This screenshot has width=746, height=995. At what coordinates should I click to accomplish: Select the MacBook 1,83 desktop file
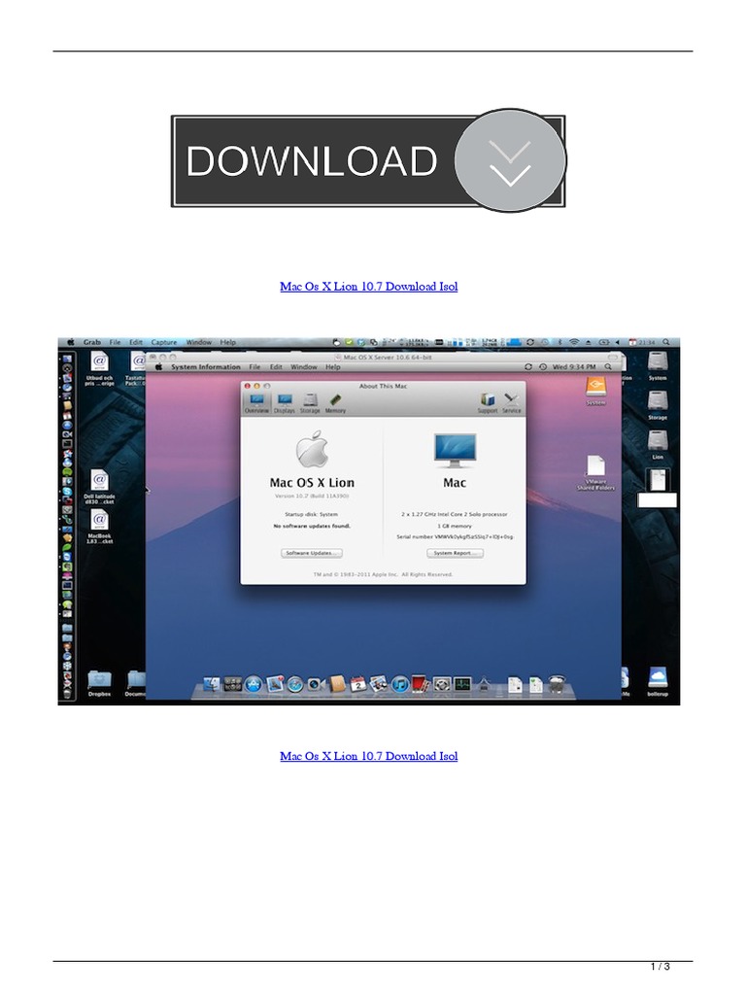click(99, 528)
